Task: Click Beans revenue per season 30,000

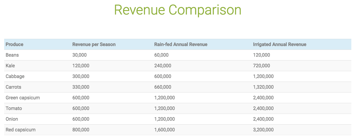Action: click(x=80, y=55)
